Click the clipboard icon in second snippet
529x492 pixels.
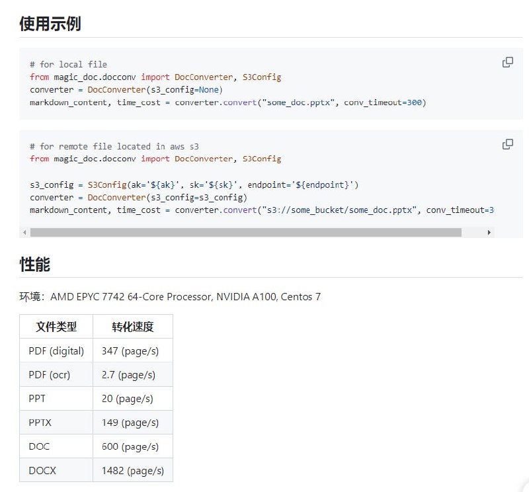pyautogui.click(x=508, y=144)
